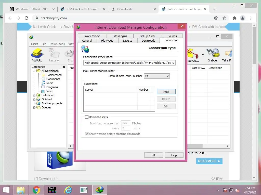261x195 pixels.
Task: Click the download limit MBytes field
Action: tap(125, 123)
